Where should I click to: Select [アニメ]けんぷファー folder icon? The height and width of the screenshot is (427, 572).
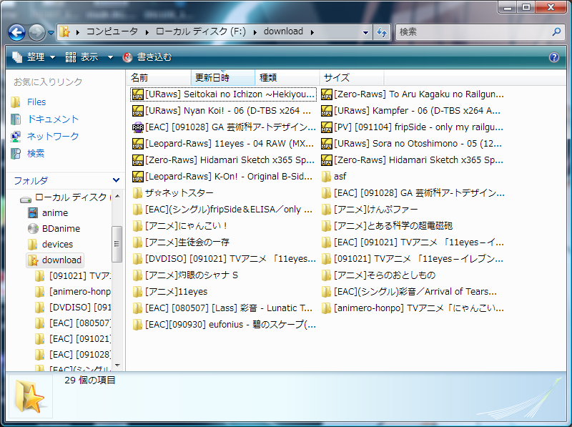coord(327,210)
